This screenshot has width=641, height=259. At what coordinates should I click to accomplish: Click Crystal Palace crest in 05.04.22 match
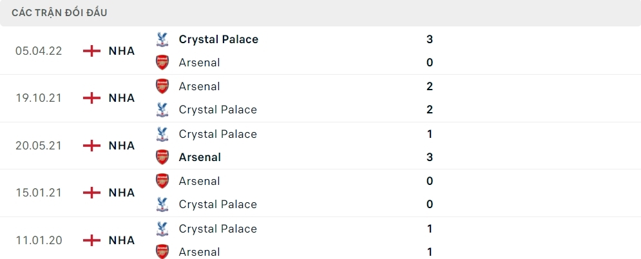[162, 39]
